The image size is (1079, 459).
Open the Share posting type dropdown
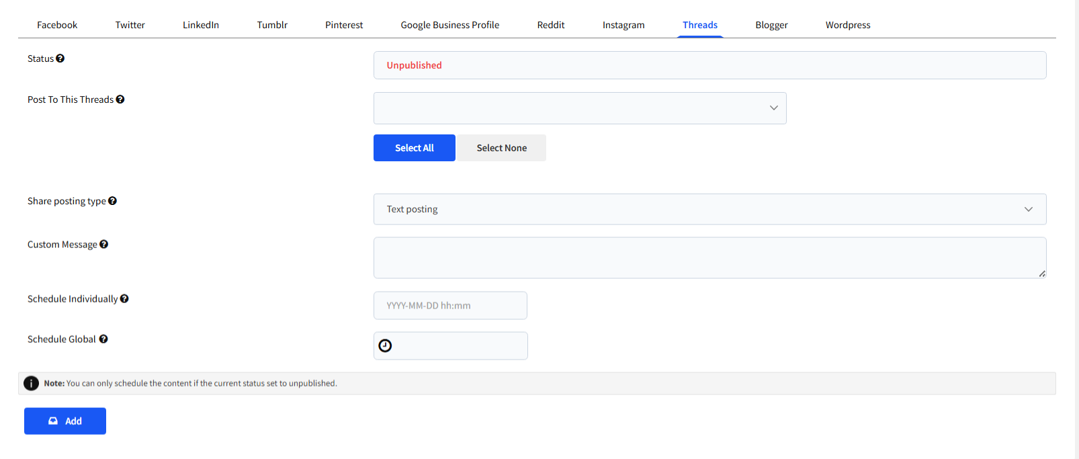tap(709, 209)
